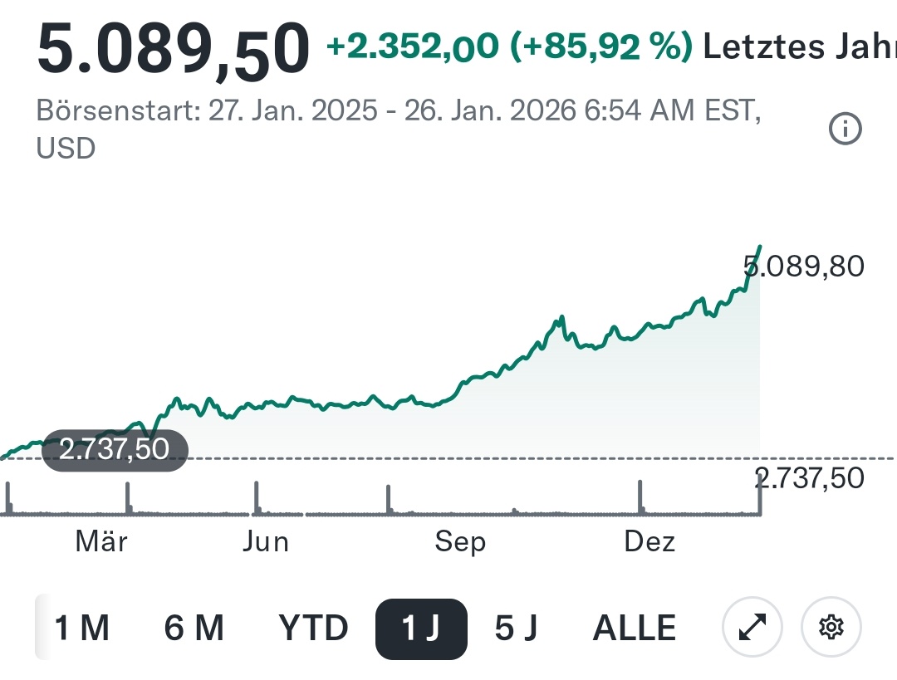Click the Börsenstart date range text
This screenshot has height=680, width=897.
coord(397,111)
